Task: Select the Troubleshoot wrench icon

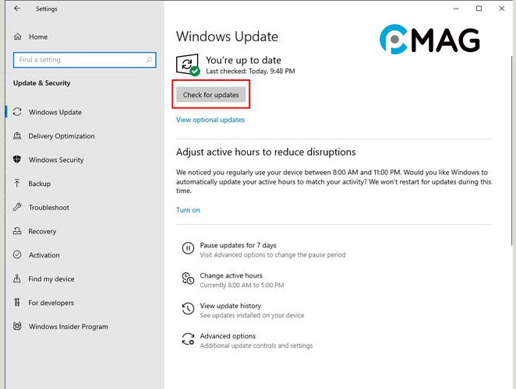Action: pyautogui.click(x=17, y=208)
